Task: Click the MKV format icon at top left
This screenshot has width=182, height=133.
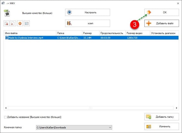Action: coord(7,13)
